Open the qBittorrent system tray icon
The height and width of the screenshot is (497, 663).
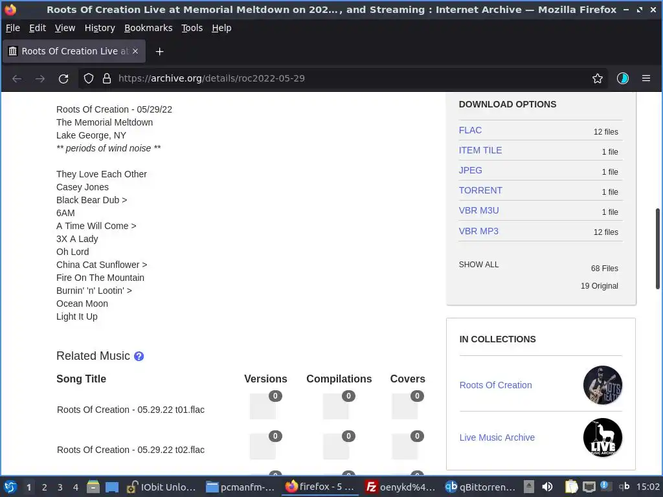pyautogui.click(x=624, y=487)
